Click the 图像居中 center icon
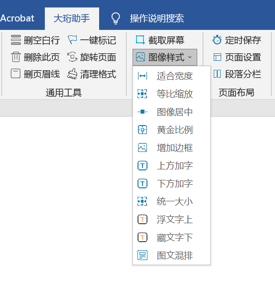The width and height of the screenshot is (275, 284). [x=142, y=112]
